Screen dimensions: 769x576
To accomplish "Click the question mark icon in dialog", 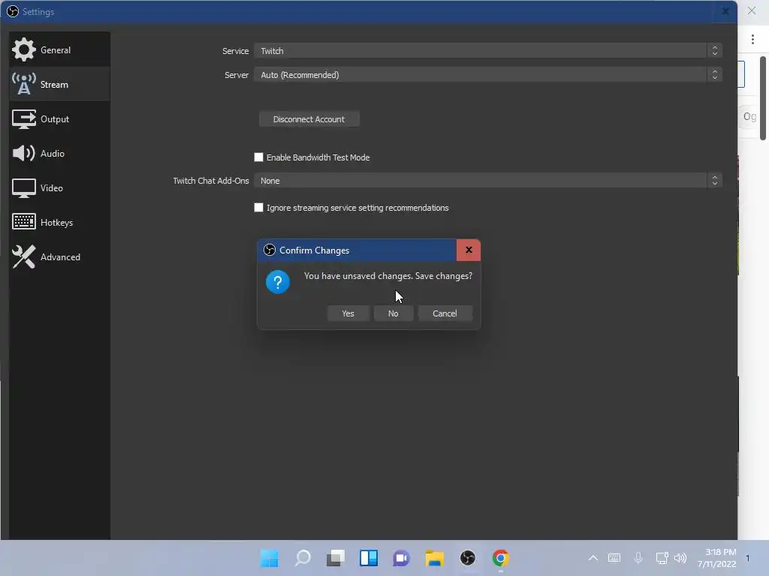I will [x=278, y=282].
